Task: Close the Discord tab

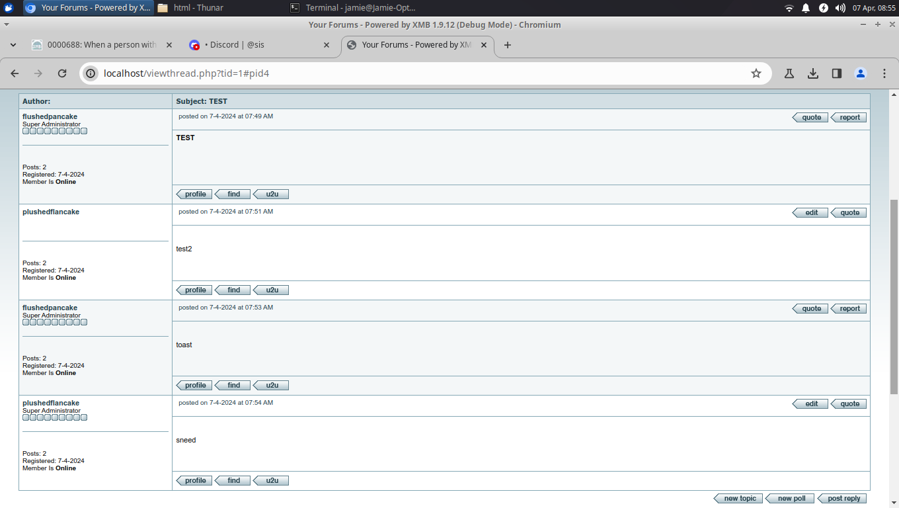Action: coord(327,45)
